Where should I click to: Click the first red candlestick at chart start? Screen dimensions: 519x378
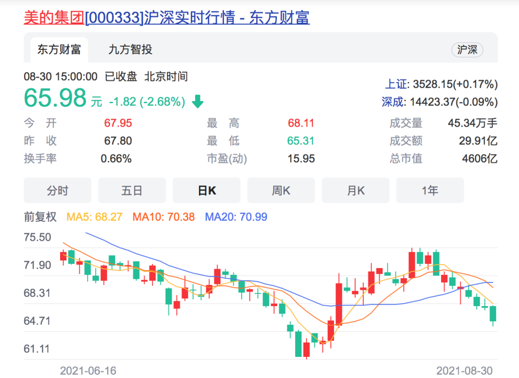[x=63, y=257]
